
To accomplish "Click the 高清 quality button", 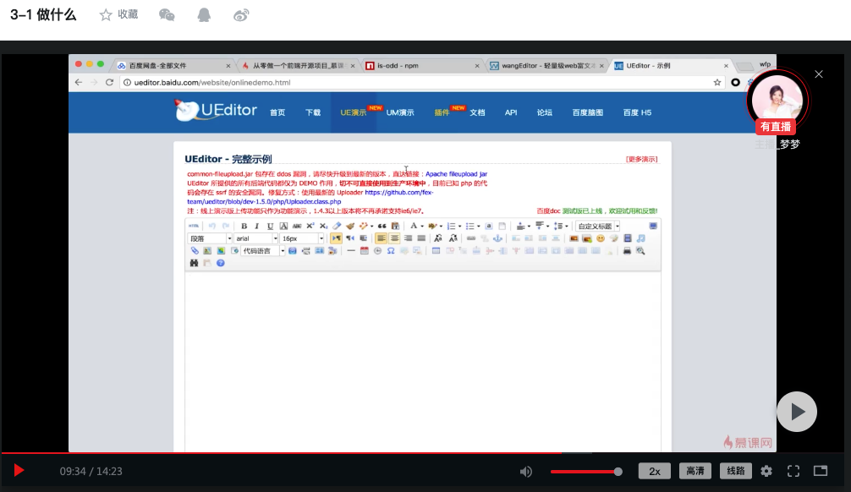I will [x=695, y=471].
